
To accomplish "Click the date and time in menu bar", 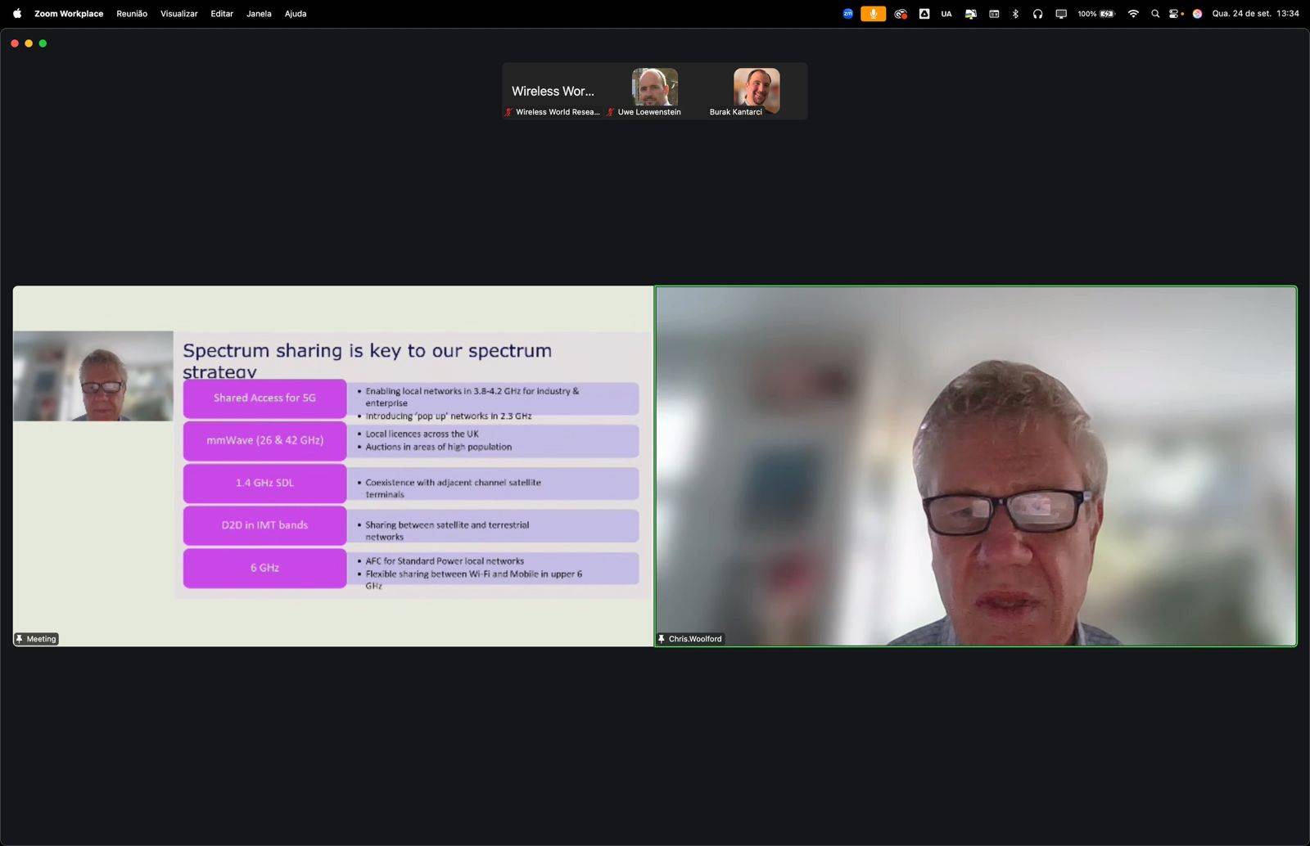I will [1255, 14].
